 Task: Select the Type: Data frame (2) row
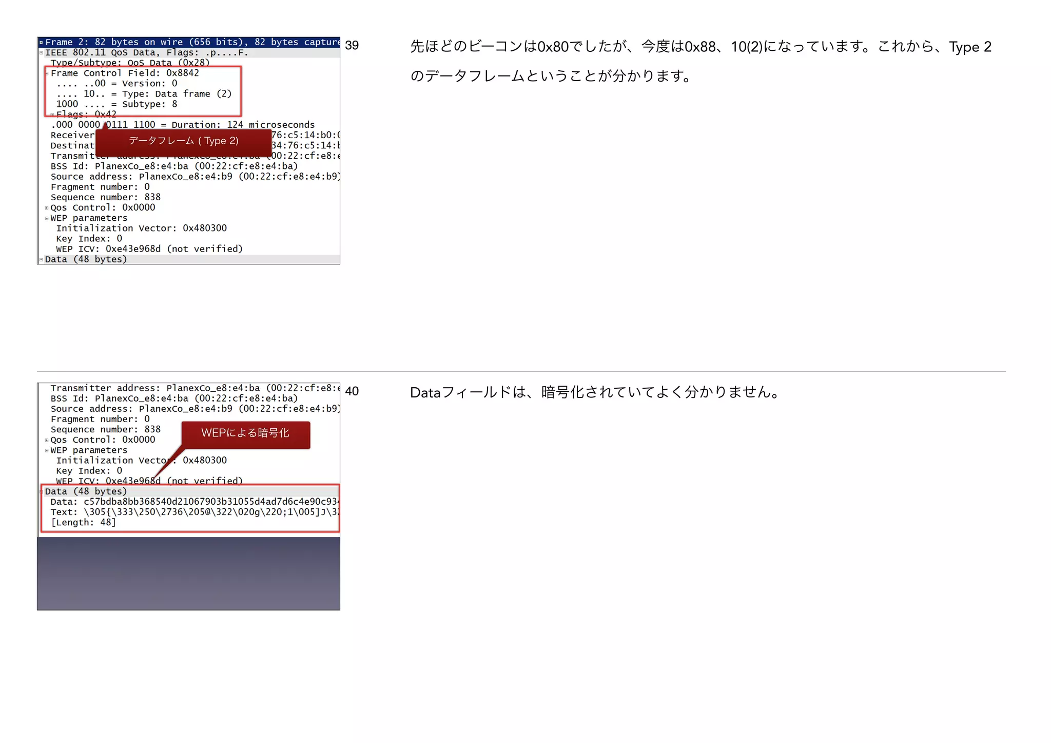[144, 93]
